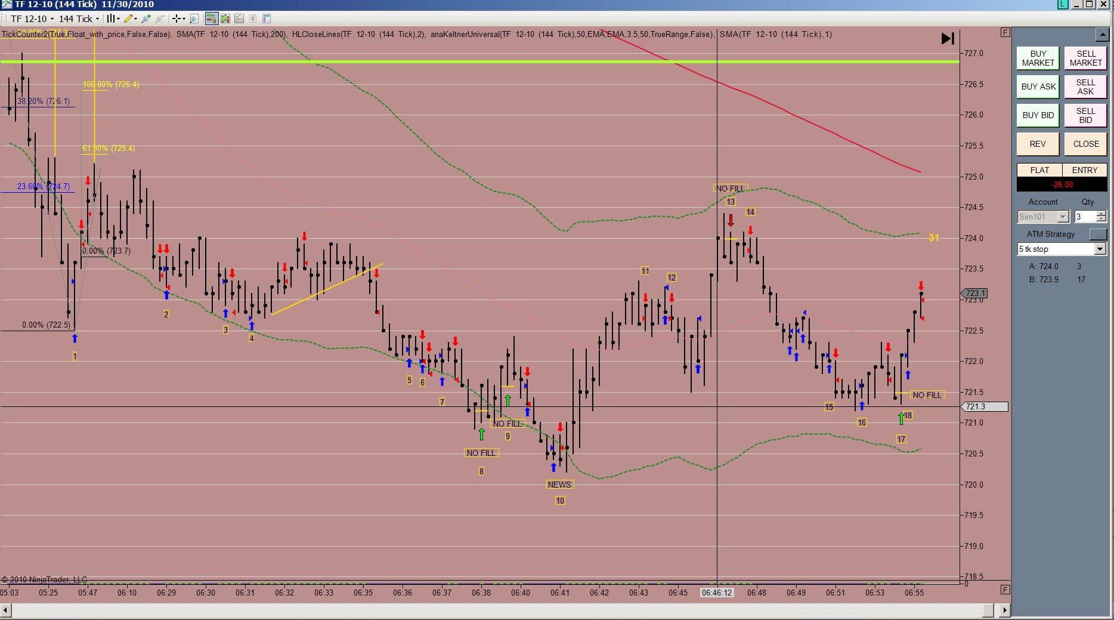The image size is (1114, 620).
Task: Click the ENTRY price header cell
Action: pyautogui.click(x=1084, y=170)
